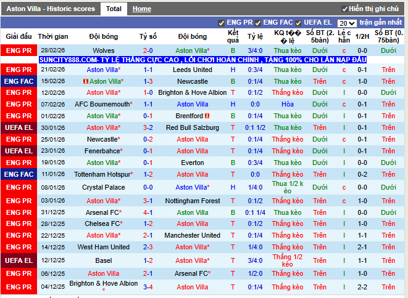This screenshot has width=408, height=298.
Task: Click the red card icon beside Brentford
Action: point(207,116)
